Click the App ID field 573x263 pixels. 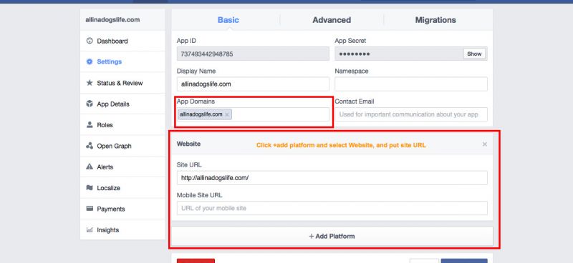[253, 54]
